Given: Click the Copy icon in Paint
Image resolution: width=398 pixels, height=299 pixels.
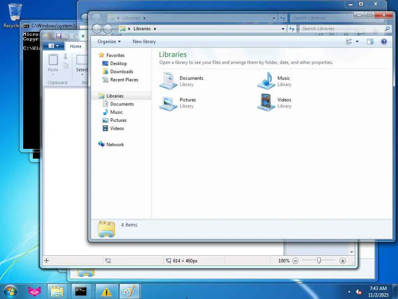Looking at the screenshot, I should click(x=65, y=65).
